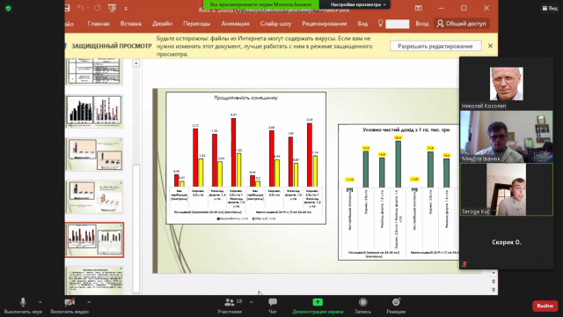Viewport: 563px width, 317px height.
Task: Click the Разрешить редактирование button
Action: click(435, 46)
